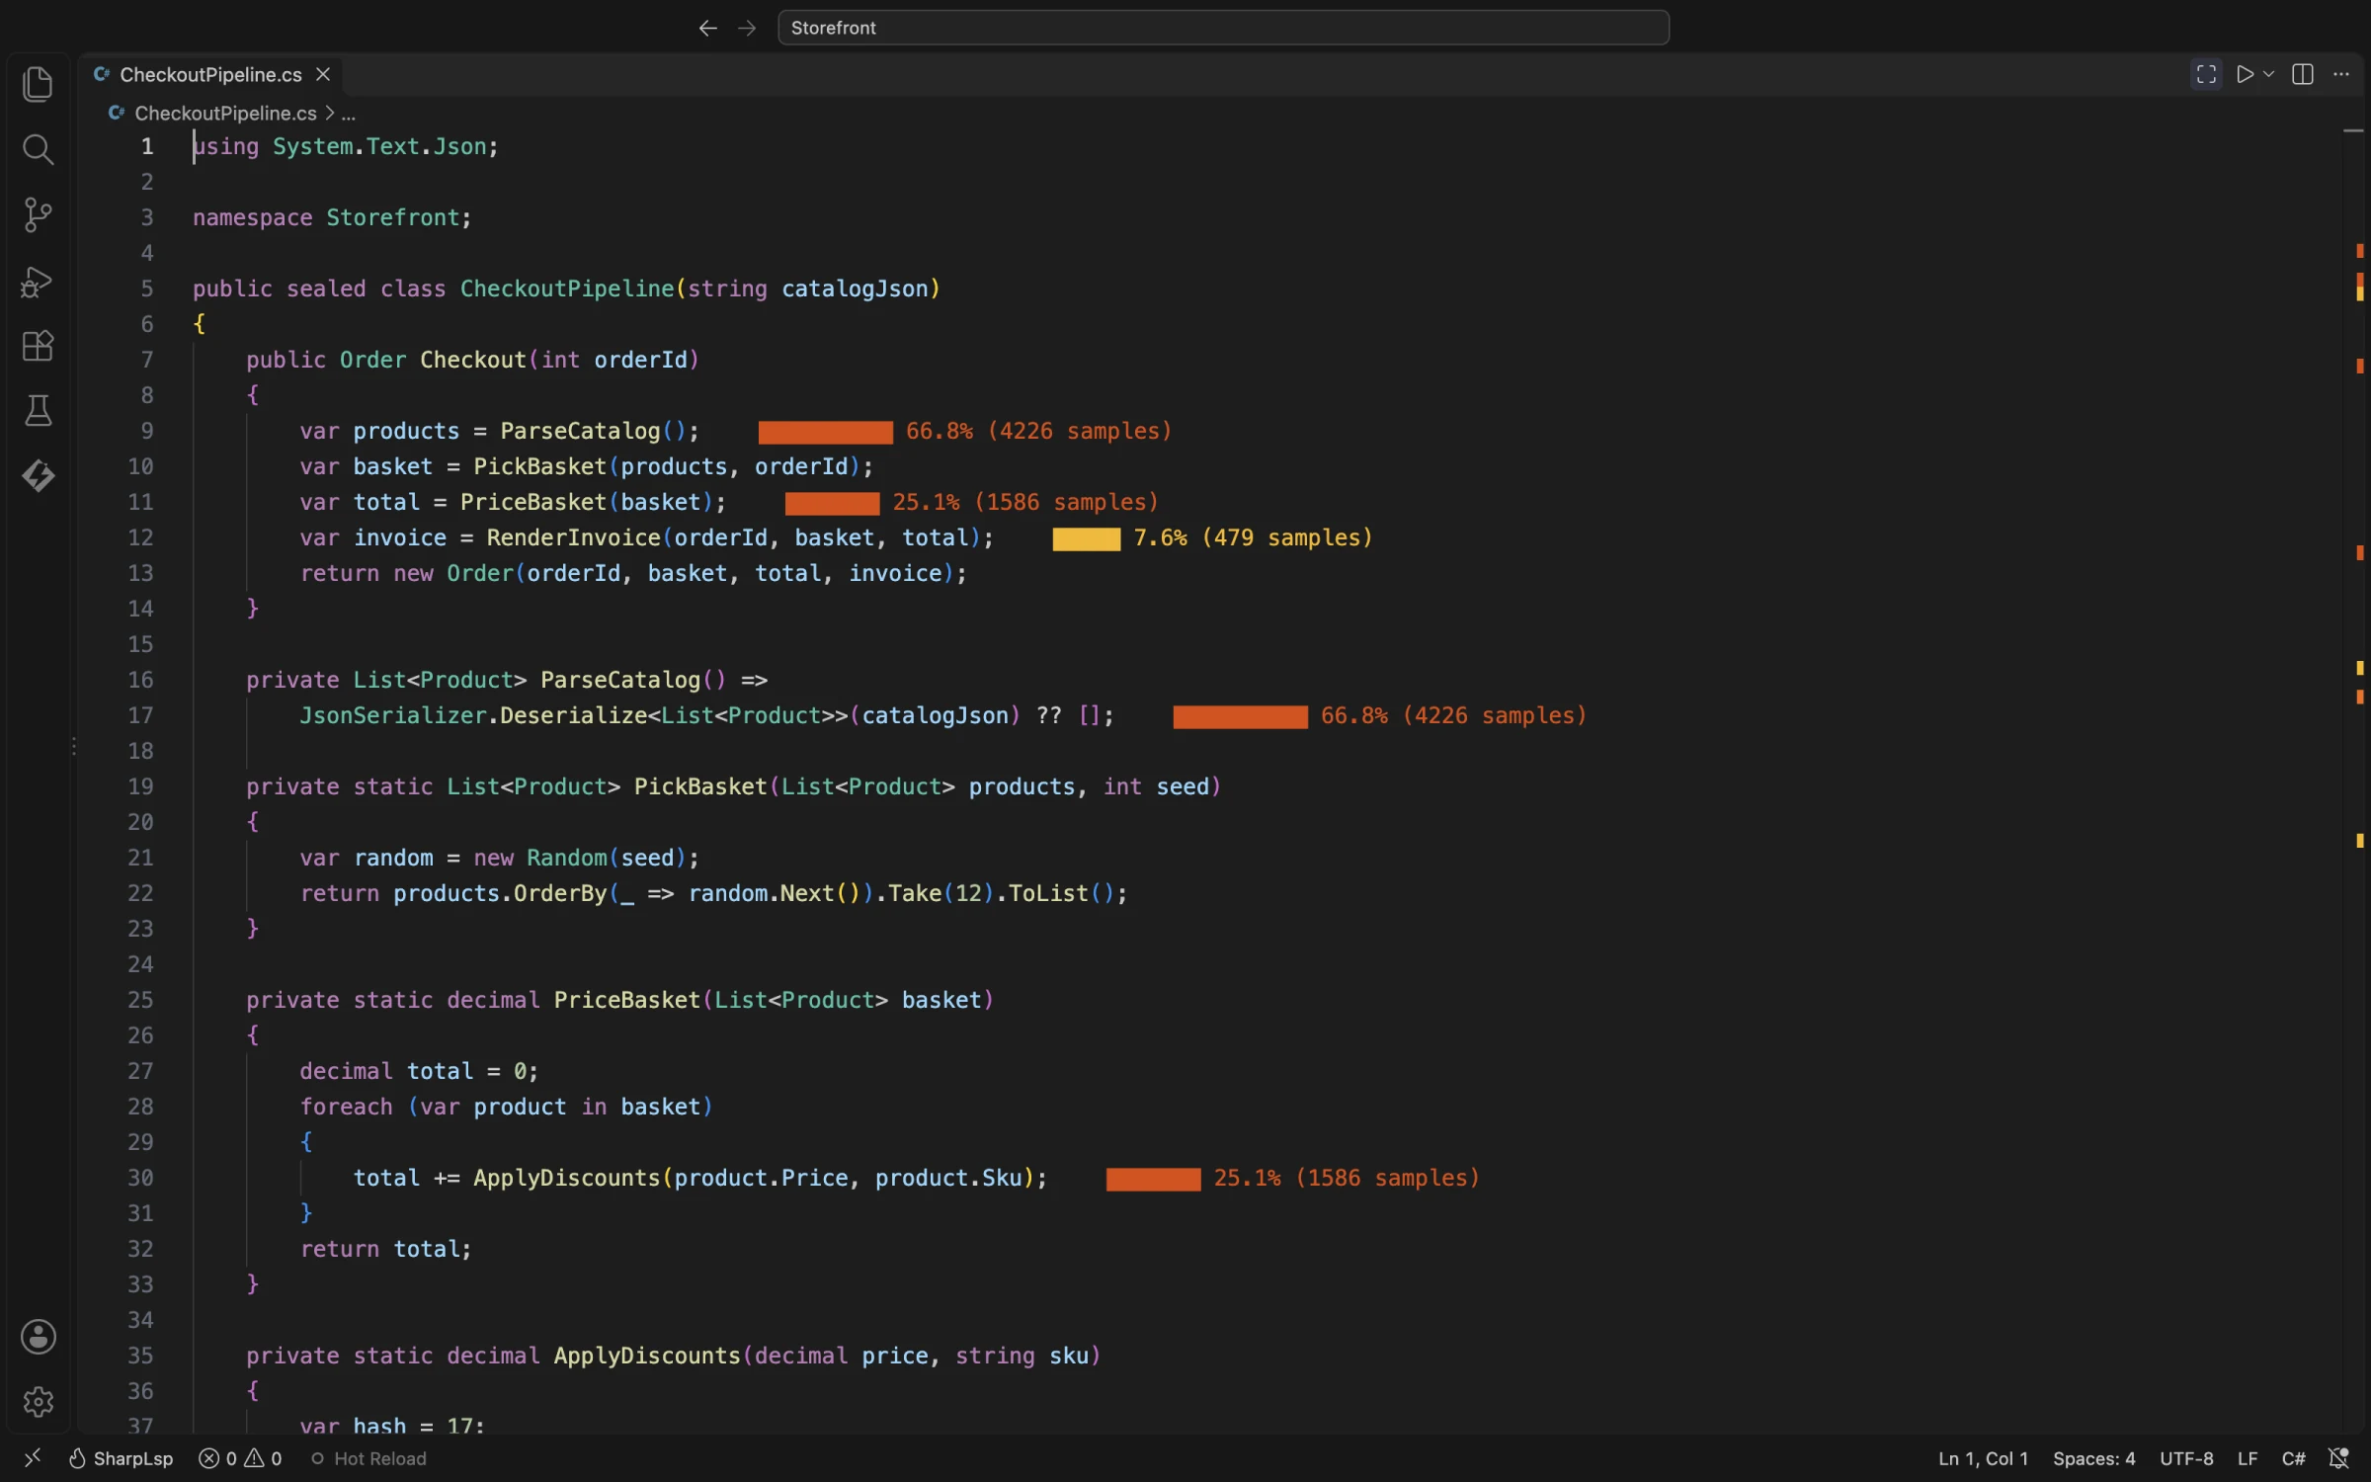Open the remote window indicator

(x=33, y=1458)
